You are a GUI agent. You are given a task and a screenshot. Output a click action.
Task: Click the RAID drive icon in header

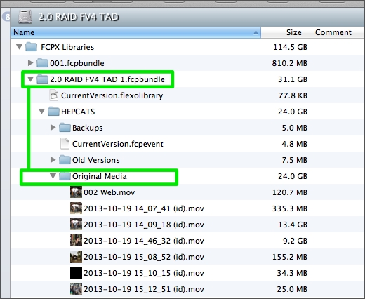point(25,17)
